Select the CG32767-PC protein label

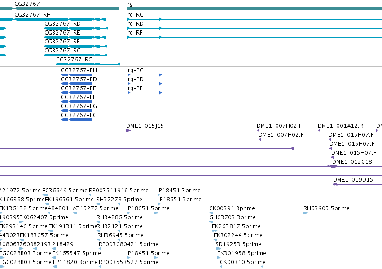(x=79, y=115)
